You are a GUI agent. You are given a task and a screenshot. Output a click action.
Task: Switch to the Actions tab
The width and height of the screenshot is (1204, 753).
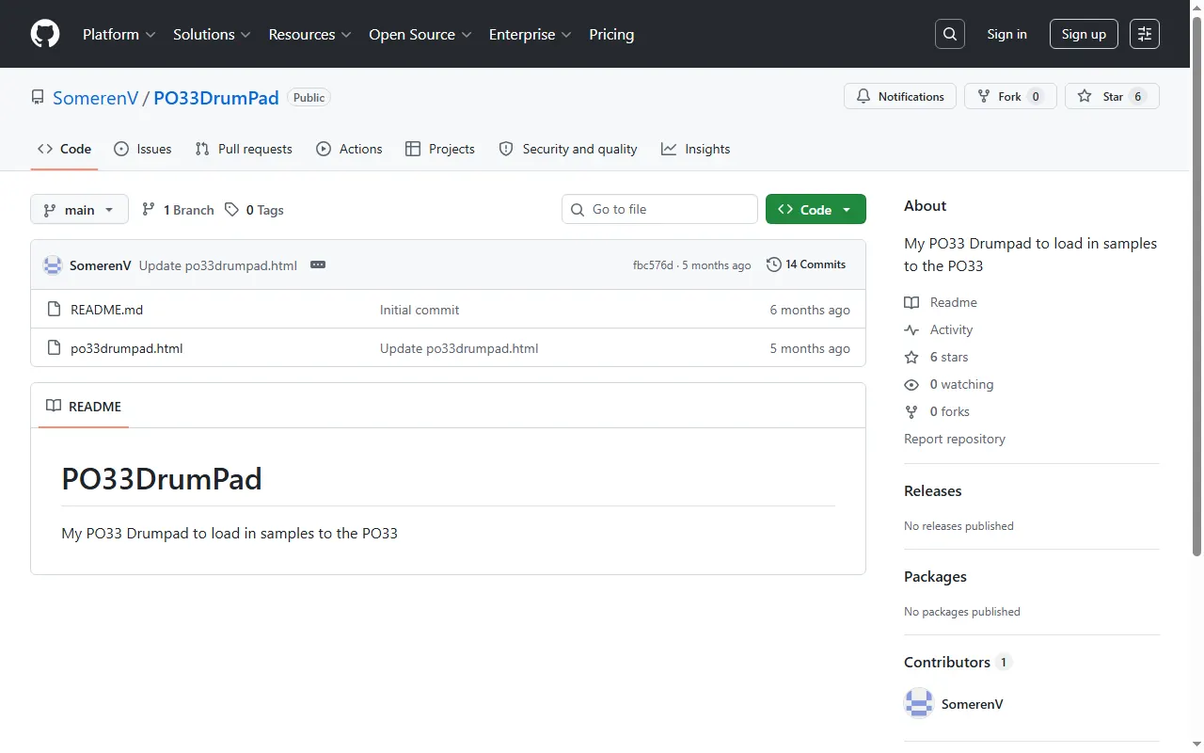tap(349, 149)
